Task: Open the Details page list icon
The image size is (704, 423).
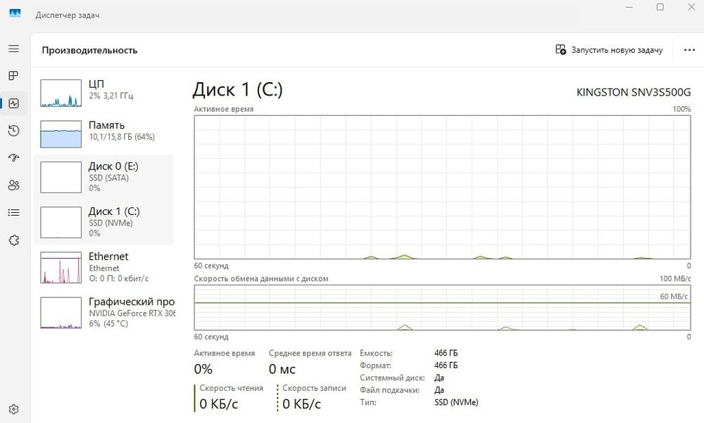Action: (13, 212)
